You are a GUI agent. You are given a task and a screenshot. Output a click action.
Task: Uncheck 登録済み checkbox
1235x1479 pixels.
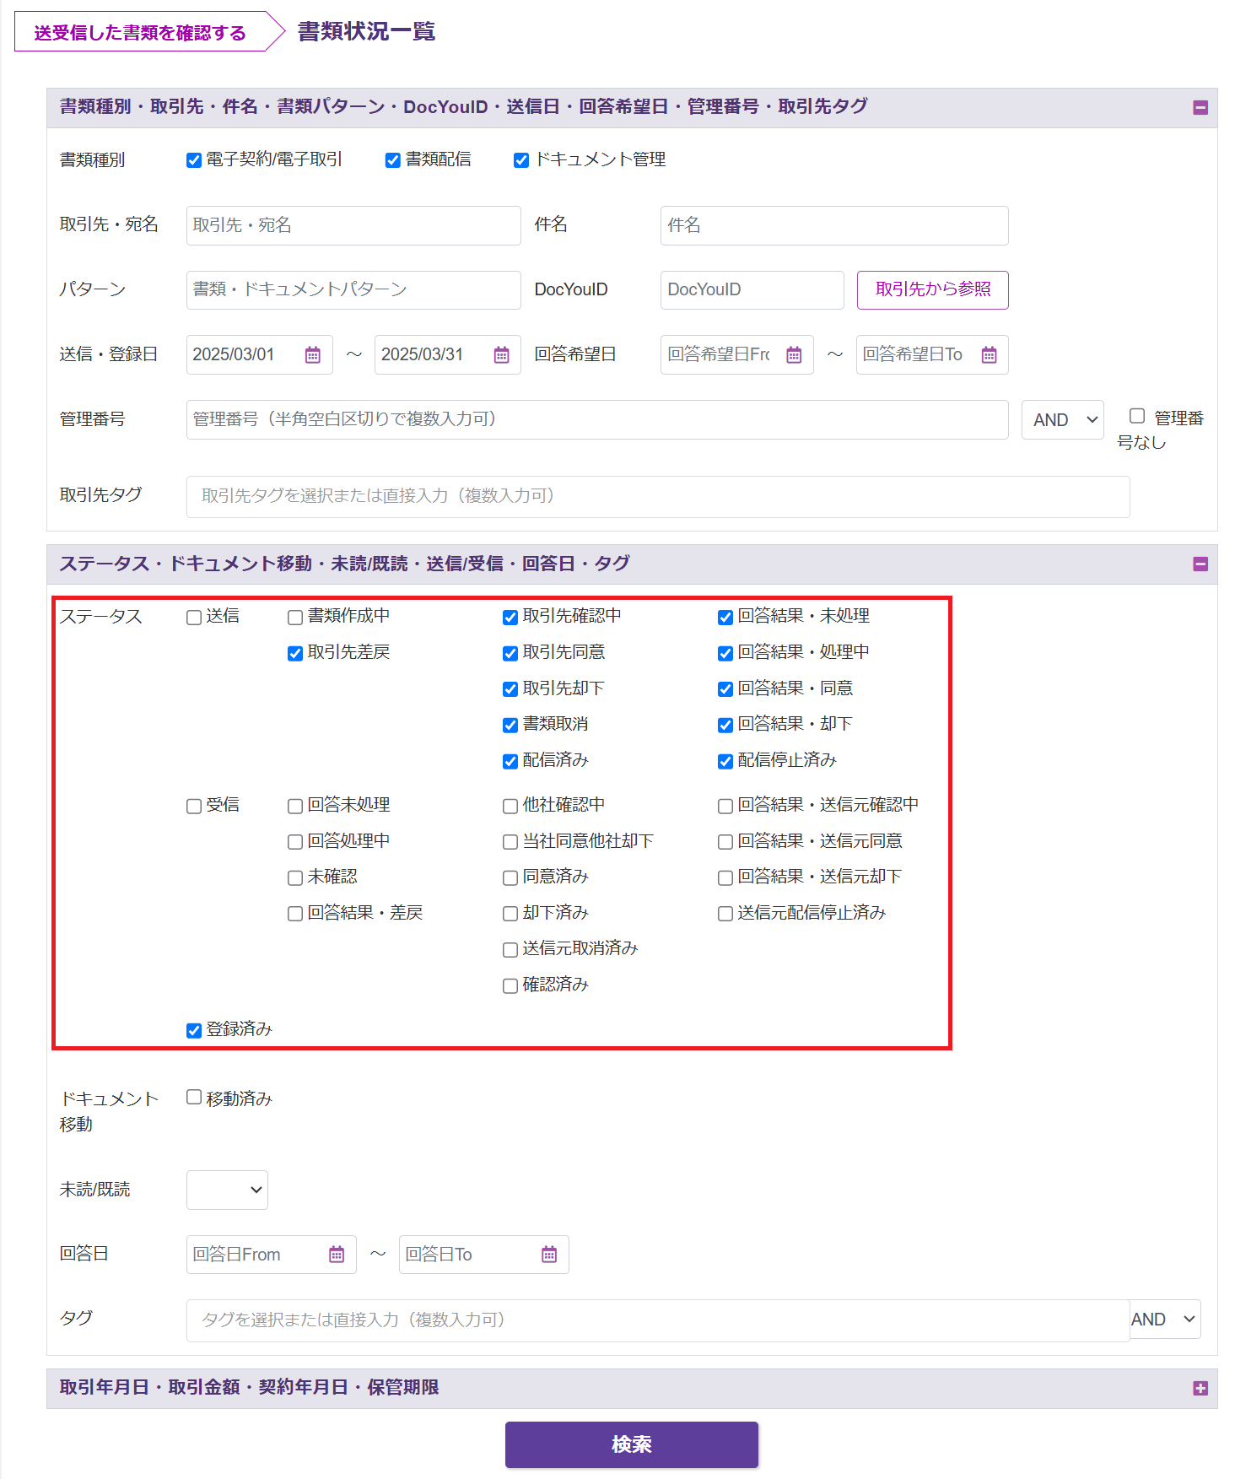pos(194,1031)
